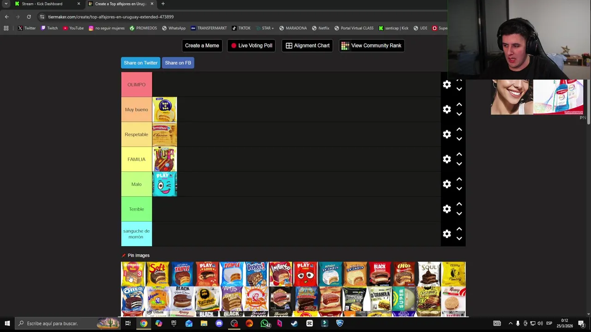Click Create a Meme button
591x332 pixels.
[x=202, y=46]
